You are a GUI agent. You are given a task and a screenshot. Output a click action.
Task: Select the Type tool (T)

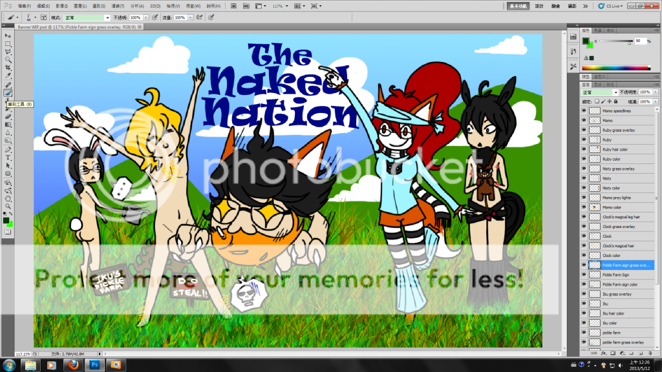pyautogui.click(x=8, y=157)
